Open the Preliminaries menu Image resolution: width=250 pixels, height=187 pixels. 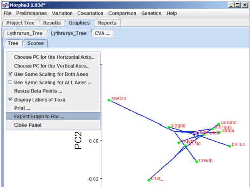(x=32, y=13)
